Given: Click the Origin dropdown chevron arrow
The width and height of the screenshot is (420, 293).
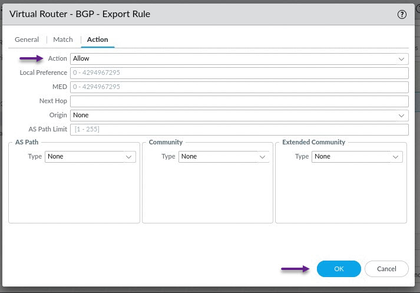Looking at the screenshot, I should point(401,116).
